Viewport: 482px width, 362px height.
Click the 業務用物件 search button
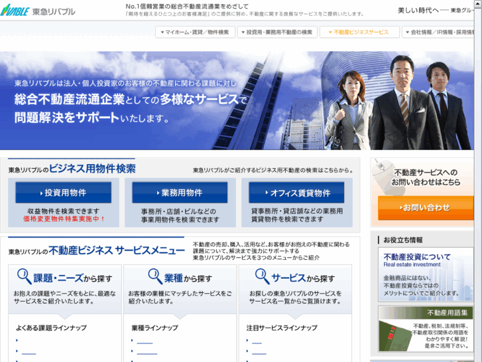180,193
